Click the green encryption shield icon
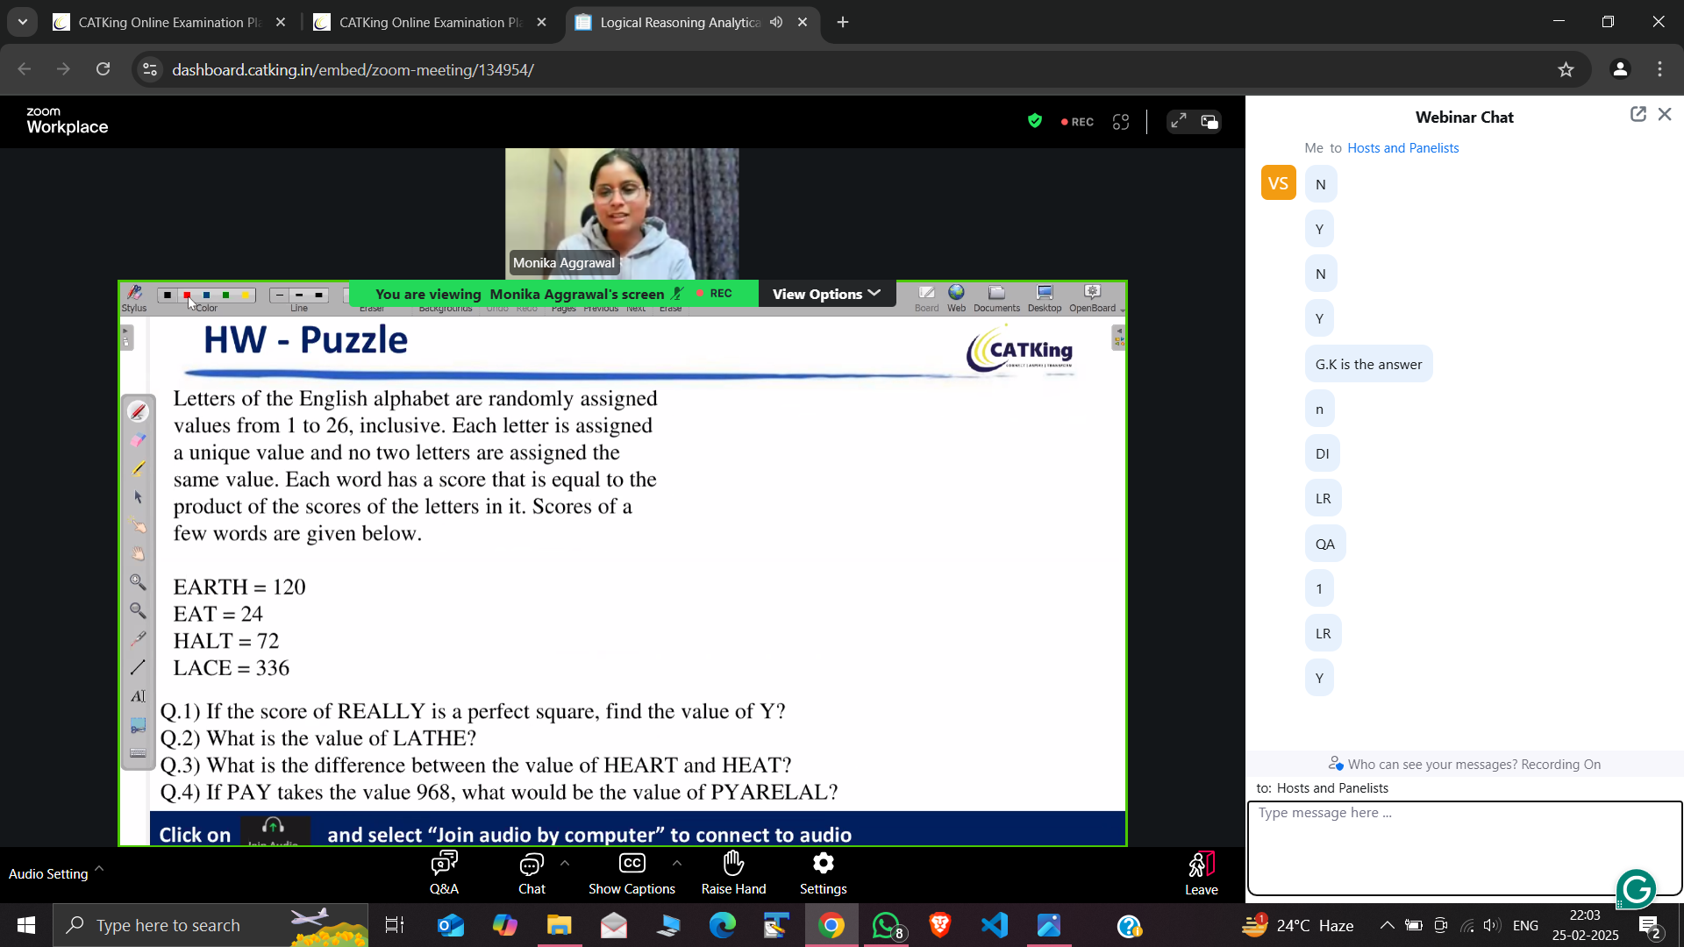 point(1035,122)
